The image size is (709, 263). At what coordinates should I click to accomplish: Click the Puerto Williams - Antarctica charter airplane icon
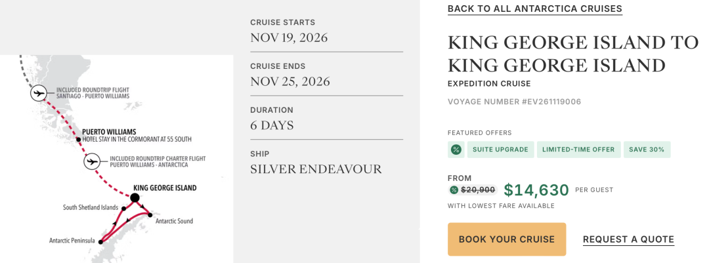93,161
